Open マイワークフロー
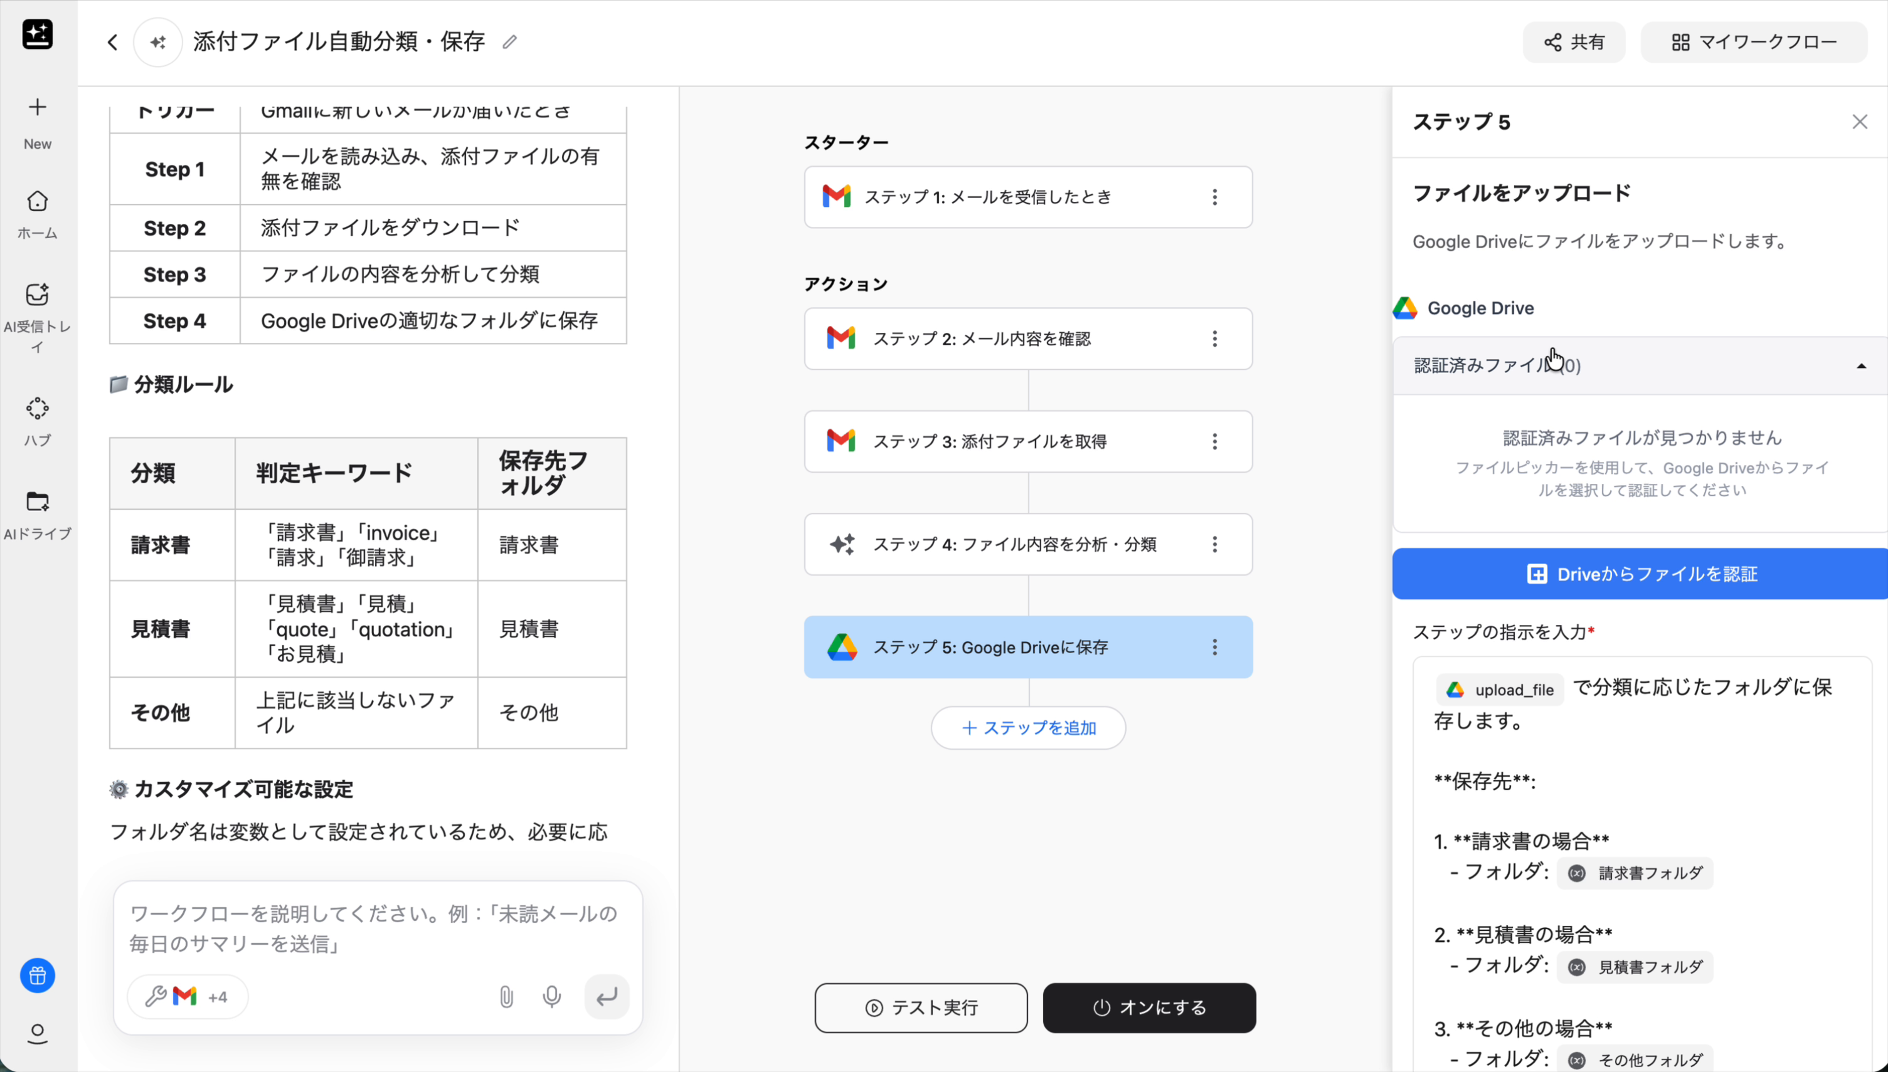1888x1072 pixels. [1754, 42]
